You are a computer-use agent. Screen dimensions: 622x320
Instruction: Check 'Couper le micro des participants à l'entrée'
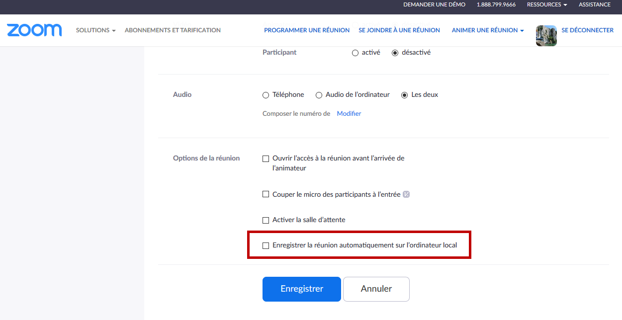[x=266, y=194]
